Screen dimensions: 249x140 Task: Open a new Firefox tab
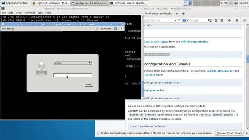click(183, 14)
